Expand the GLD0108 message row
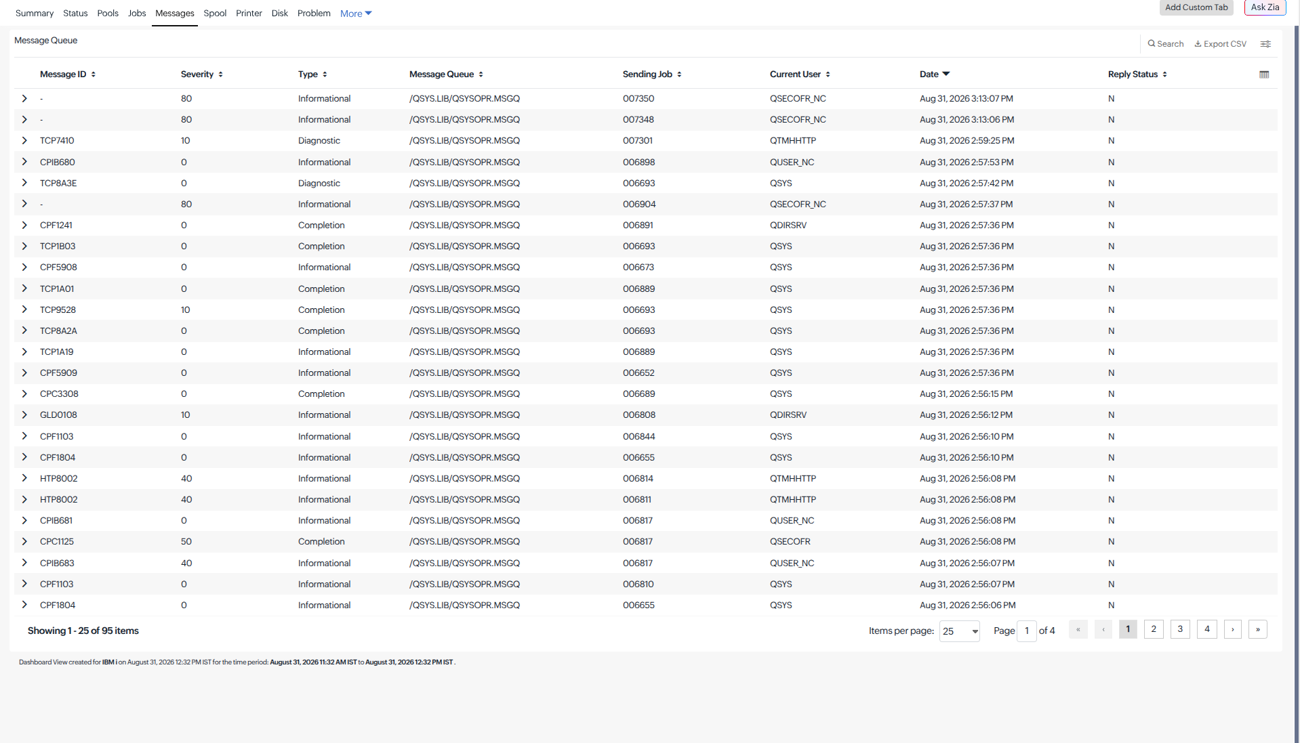 click(x=24, y=415)
